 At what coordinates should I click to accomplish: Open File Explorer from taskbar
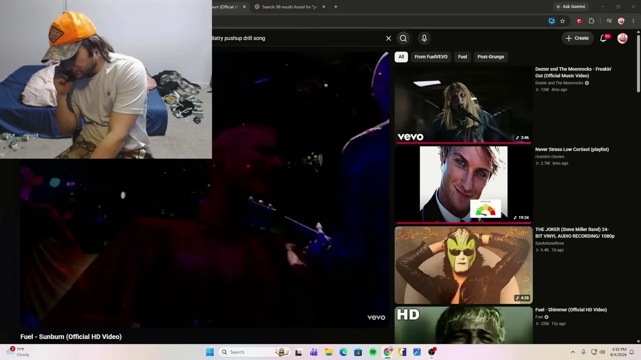click(329, 352)
